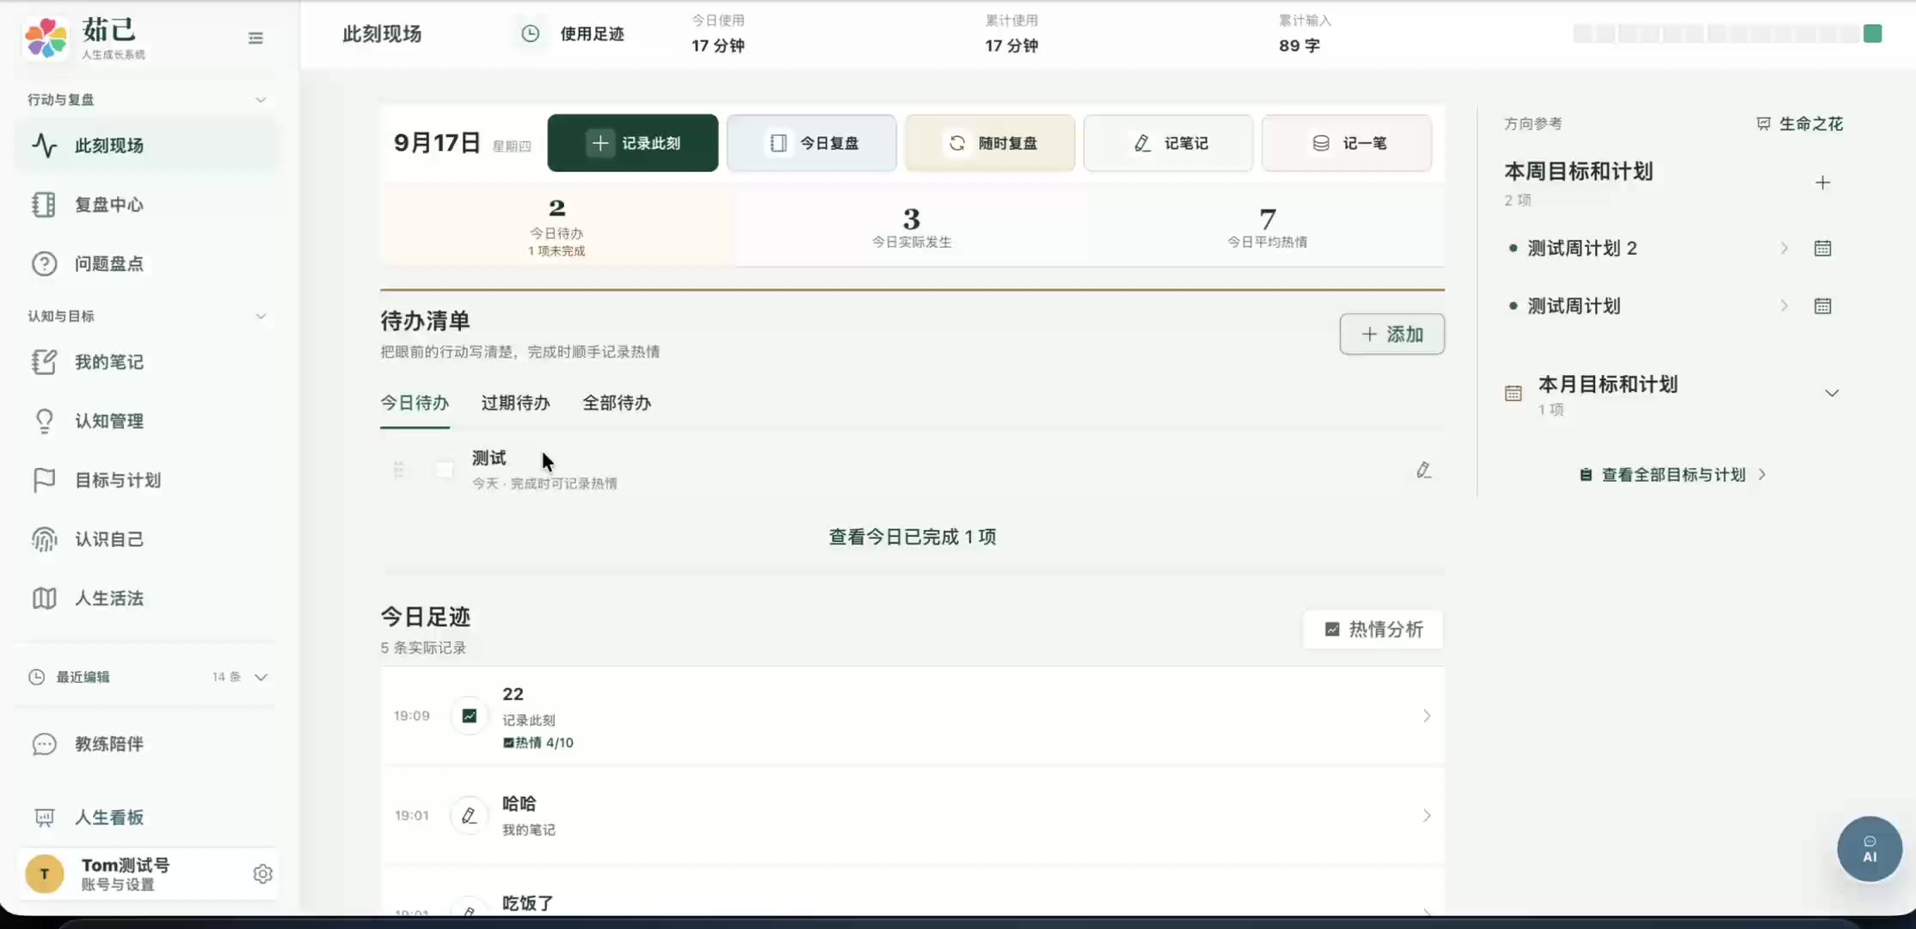Select the 今日待办 tab

coord(415,403)
